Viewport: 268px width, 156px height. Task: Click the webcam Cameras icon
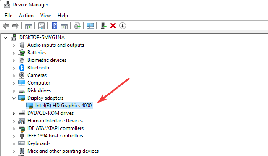pos(21,75)
